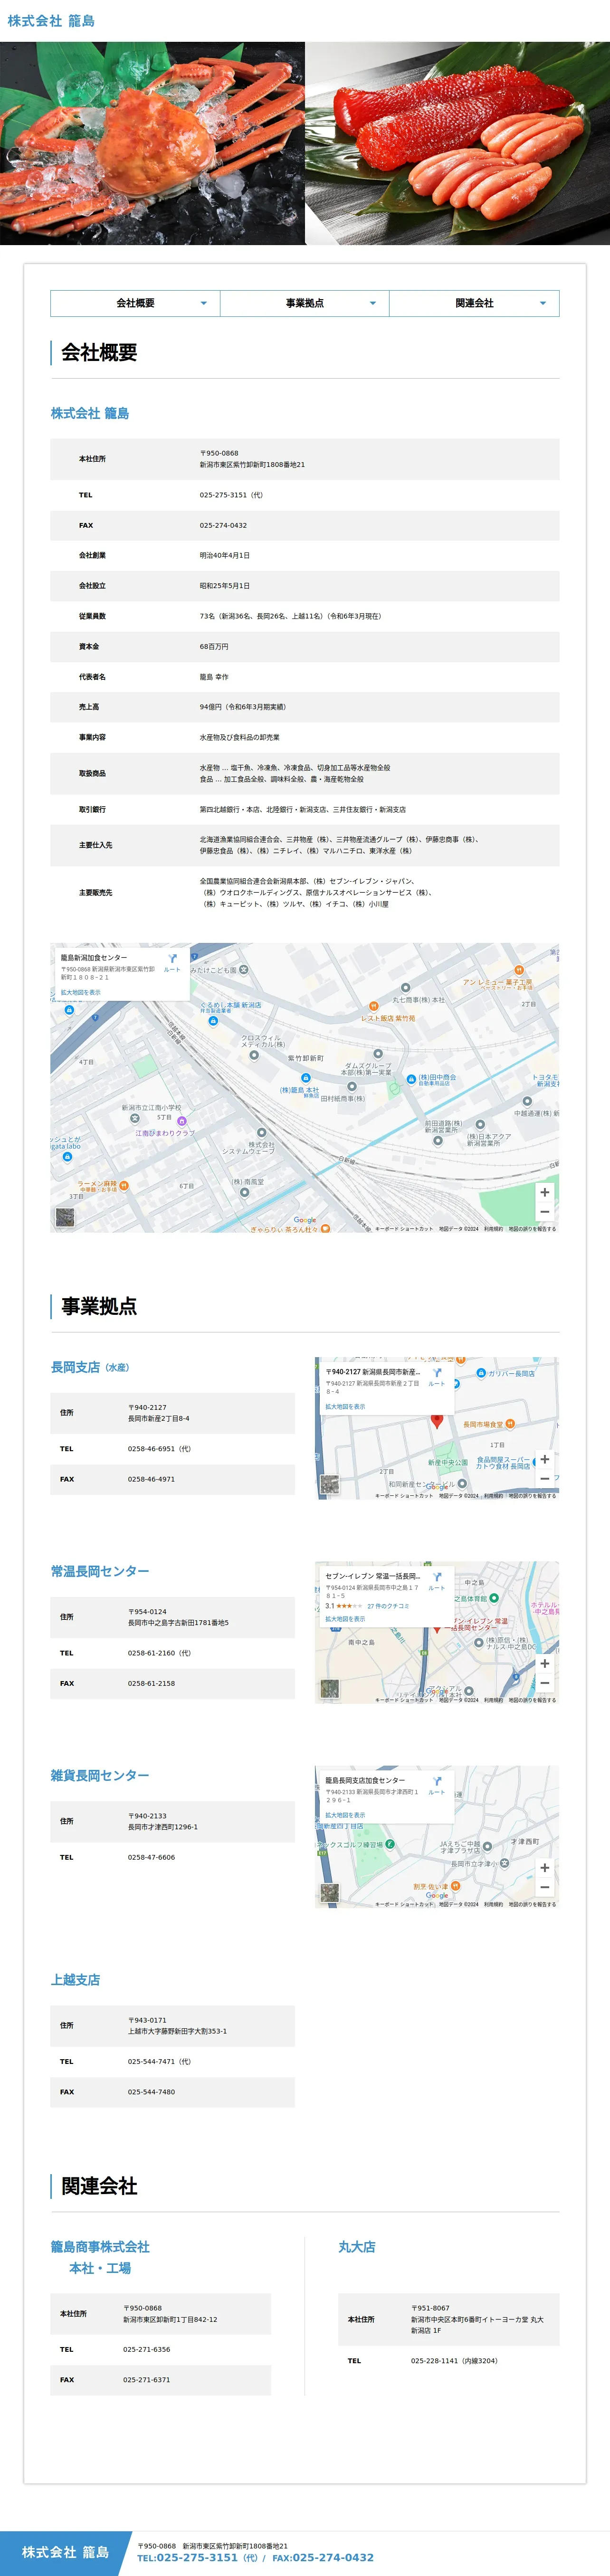This screenshot has height=2576, width=610.
Task: Open 拡大地図を表示 on the 長岡支店 map
Action: tap(346, 1406)
